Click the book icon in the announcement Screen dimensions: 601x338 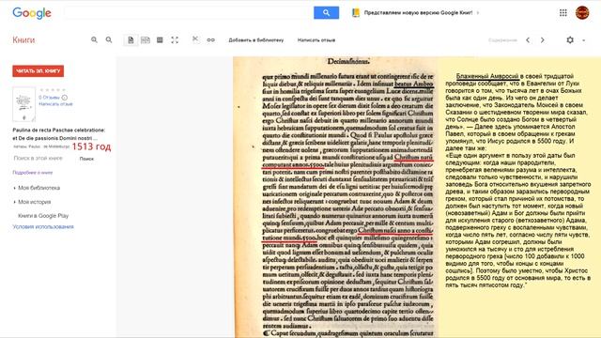click(x=356, y=12)
